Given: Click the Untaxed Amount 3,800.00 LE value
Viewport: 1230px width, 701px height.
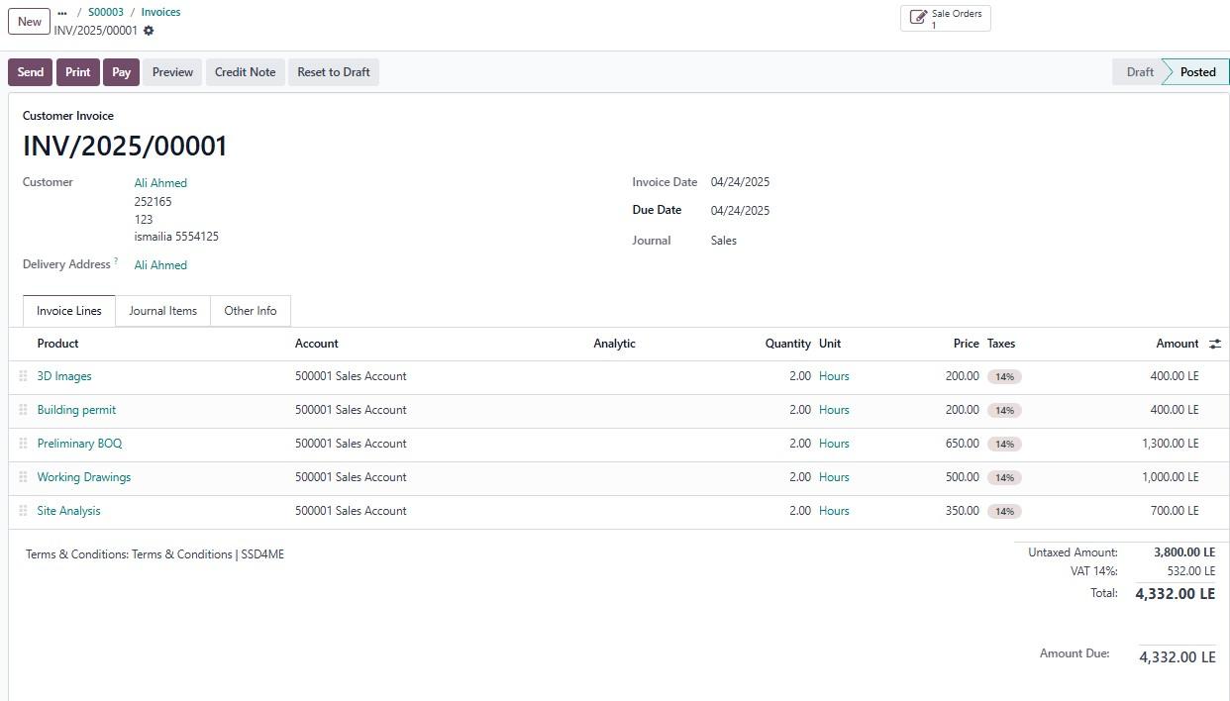Looking at the screenshot, I should (1183, 552).
